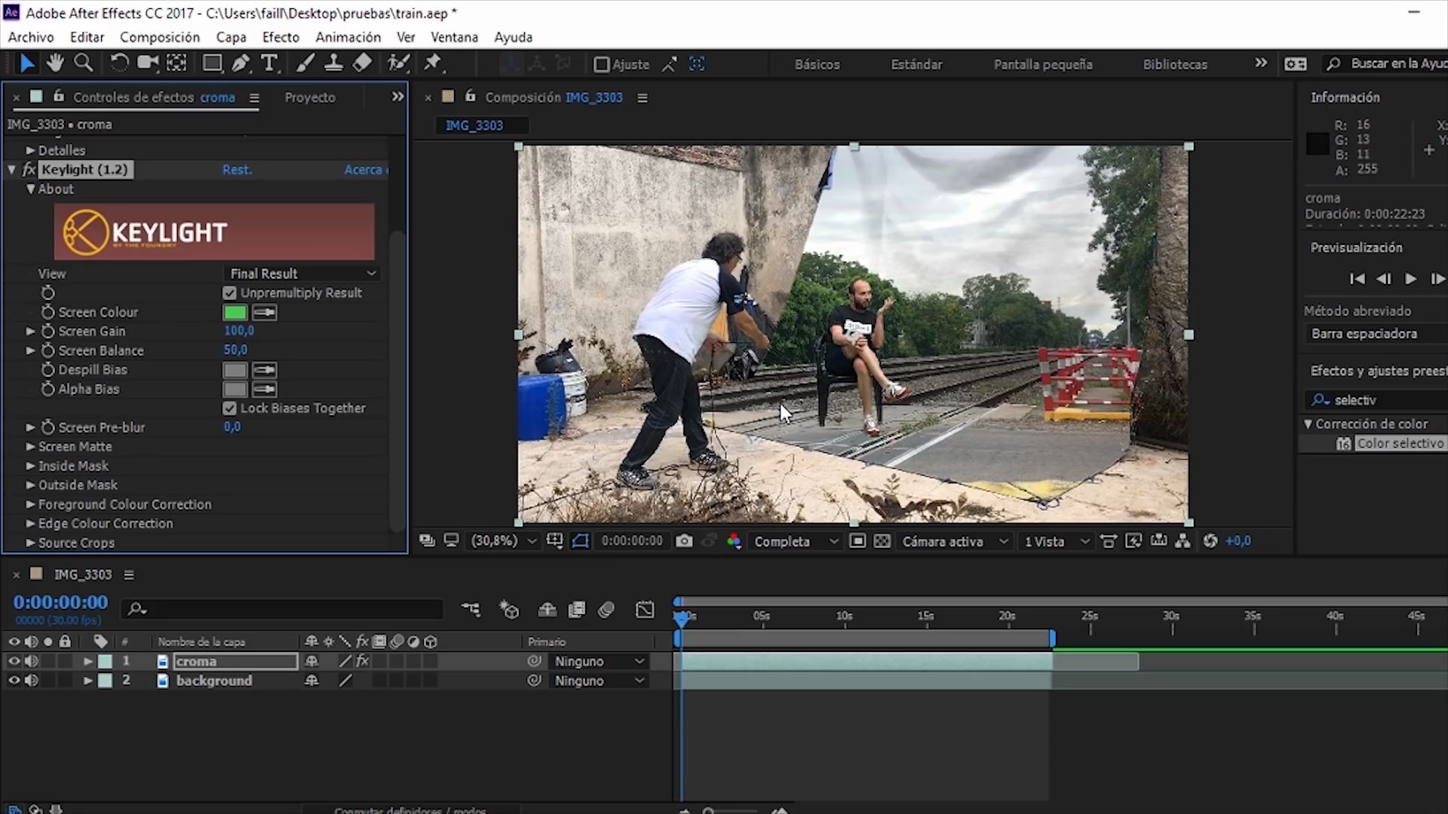Select the Pen tool in toolbar

pos(240,63)
